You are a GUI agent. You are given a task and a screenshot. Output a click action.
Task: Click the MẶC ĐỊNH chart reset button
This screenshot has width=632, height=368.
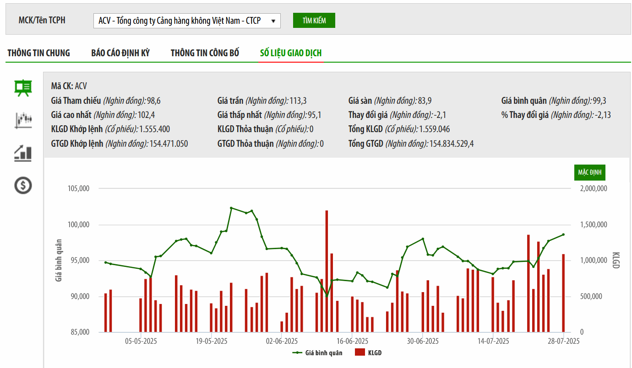(589, 172)
